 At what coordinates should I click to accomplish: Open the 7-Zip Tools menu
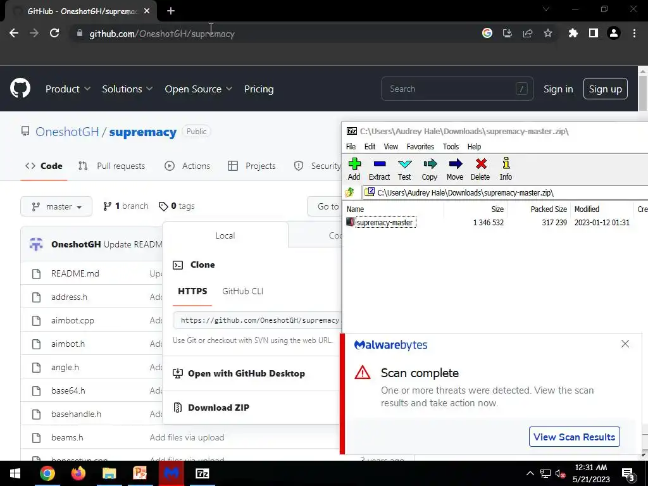(x=451, y=146)
